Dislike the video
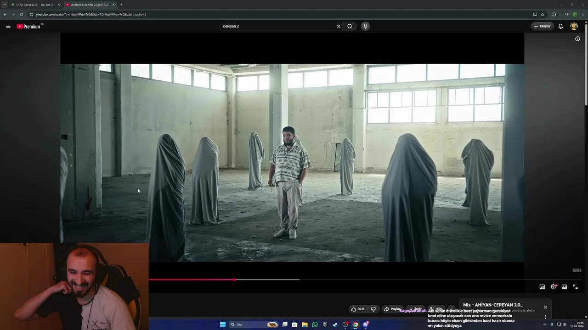 (373, 309)
